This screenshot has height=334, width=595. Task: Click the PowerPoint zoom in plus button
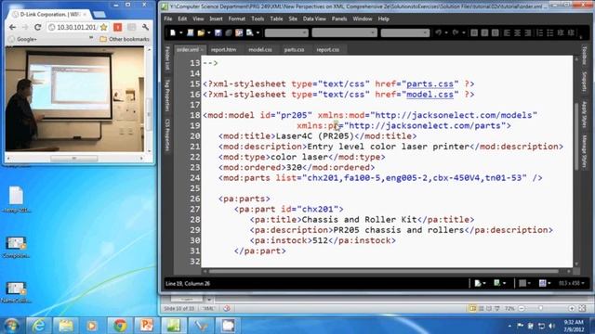tap(572, 309)
